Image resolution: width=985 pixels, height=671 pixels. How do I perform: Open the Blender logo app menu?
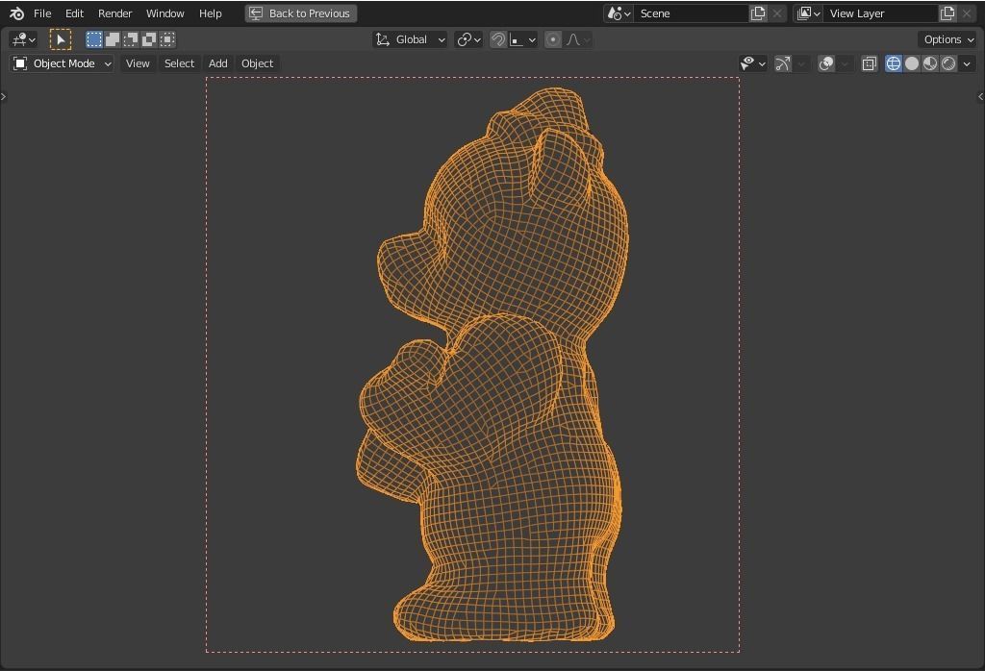17,13
